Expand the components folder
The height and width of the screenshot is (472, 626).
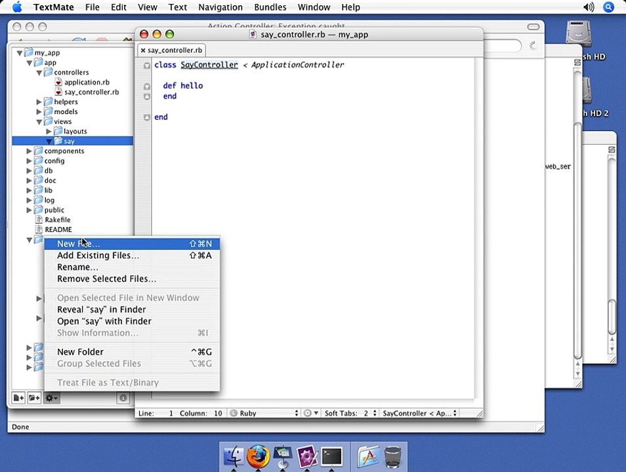coord(29,151)
